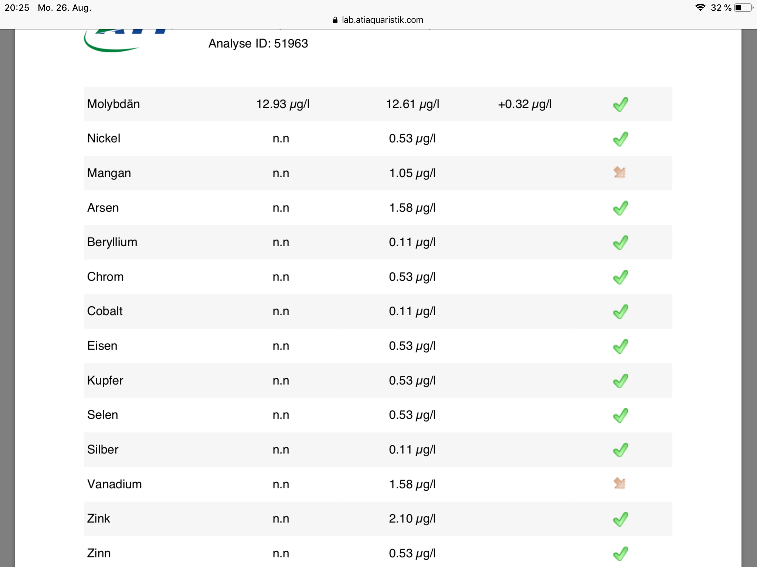Tap the 12.93 µg/l Molybdän measured value
The image size is (757, 567).
click(x=283, y=104)
